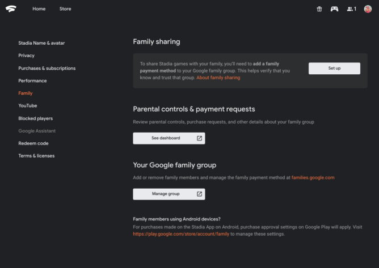Go to the Home tab

(39, 9)
